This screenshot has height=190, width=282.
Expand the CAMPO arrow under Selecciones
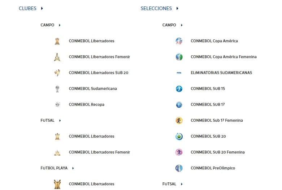182,25
